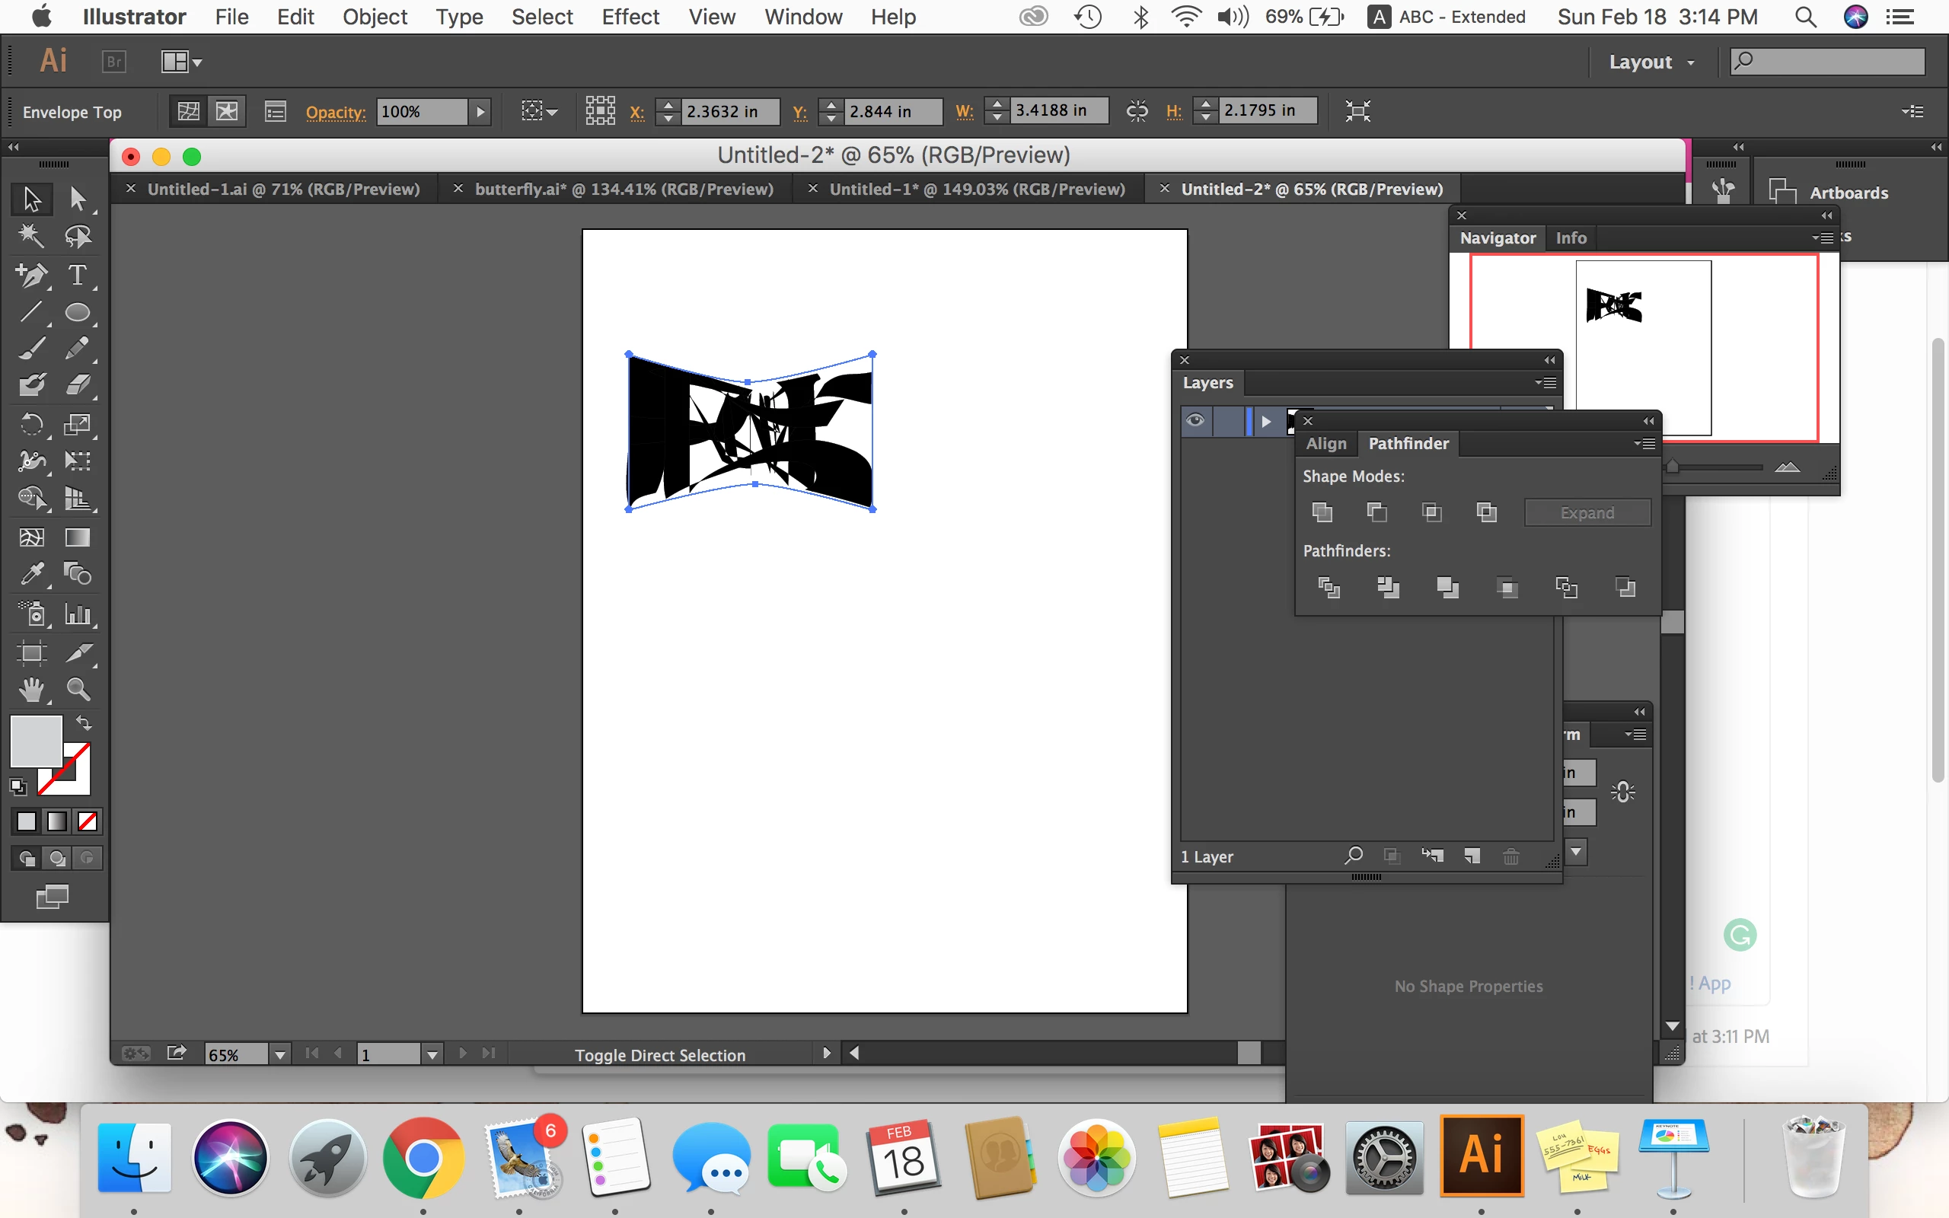Select the Ellipse tool
The width and height of the screenshot is (1949, 1218).
tap(78, 313)
